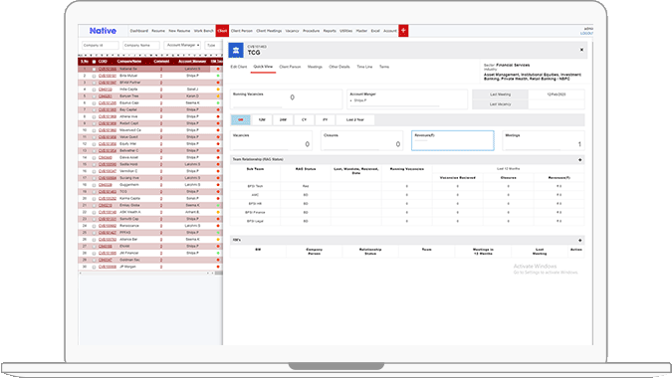This screenshot has width=672, height=378.
Task: Check the checkbox for Birla Mutual row
Action: click(94, 76)
